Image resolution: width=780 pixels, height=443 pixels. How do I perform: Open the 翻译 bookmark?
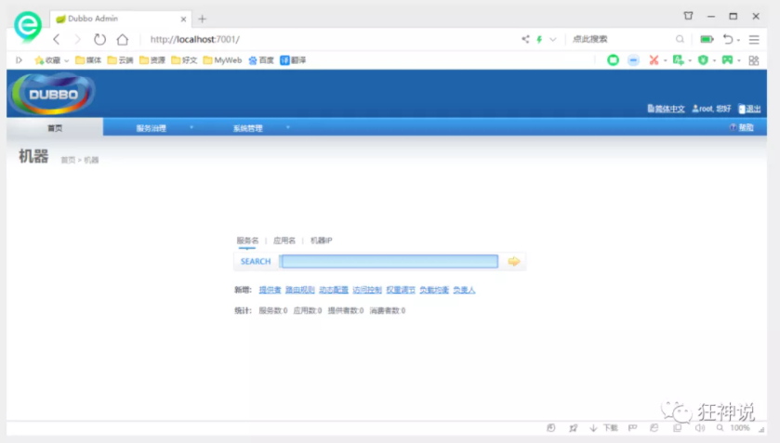click(x=293, y=60)
